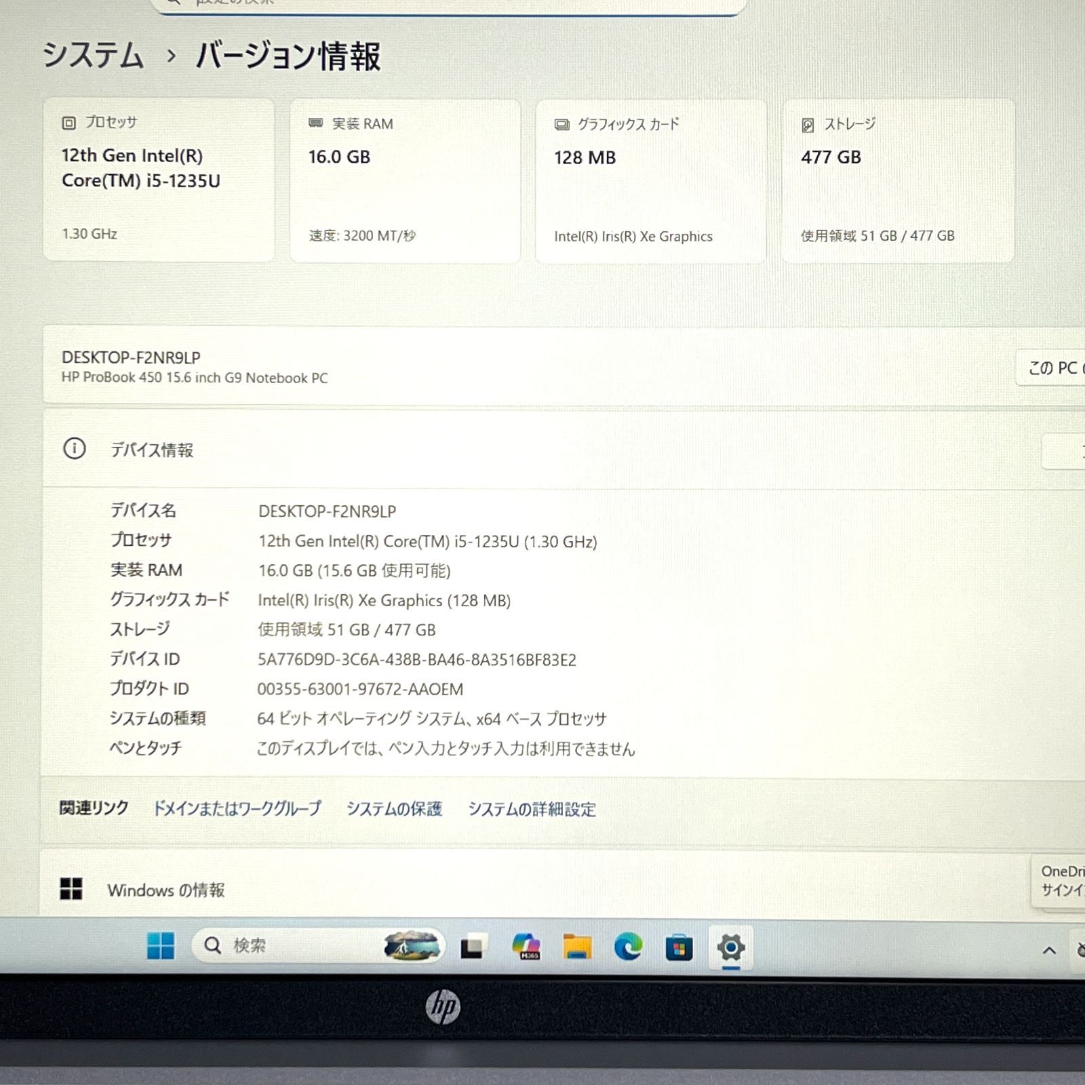Open システムの詳細設定 link
1085x1085 pixels.
coord(532,809)
